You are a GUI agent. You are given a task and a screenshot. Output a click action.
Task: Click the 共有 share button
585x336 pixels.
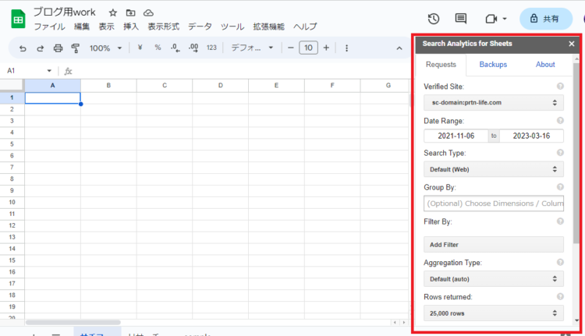[546, 19]
